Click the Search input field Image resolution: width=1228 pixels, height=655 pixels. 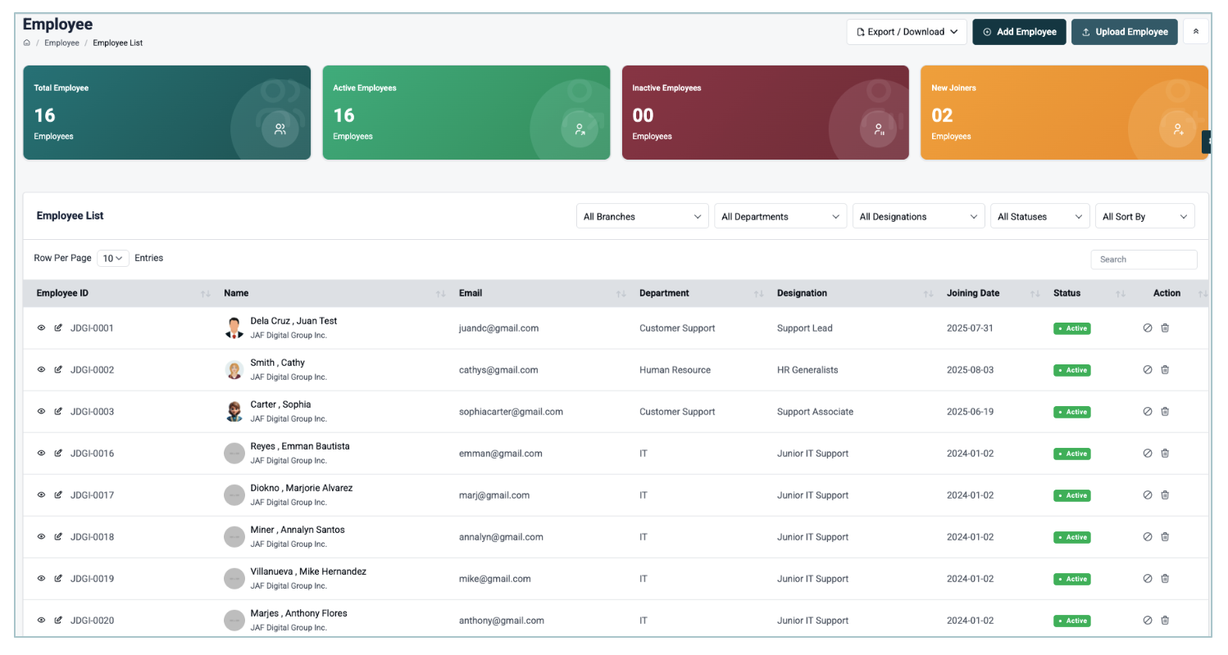(x=1144, y=260)
